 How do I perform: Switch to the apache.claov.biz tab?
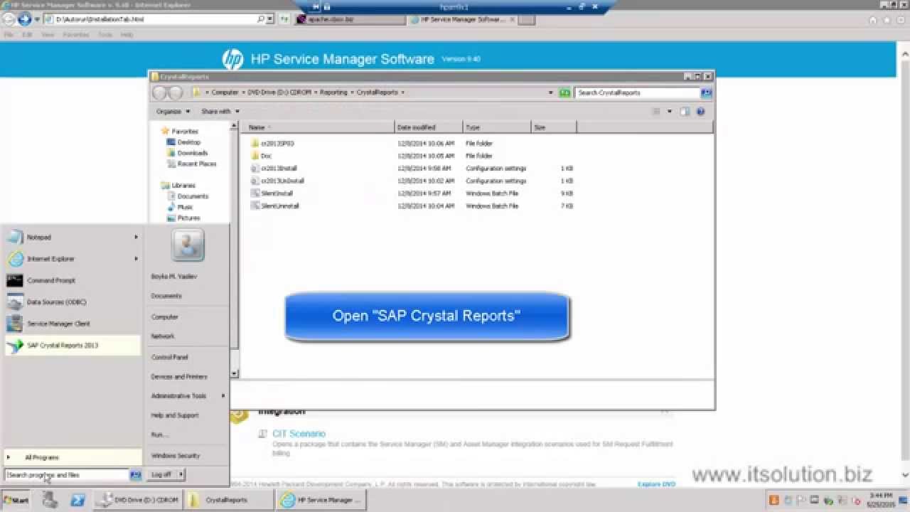tap(349, 19)
